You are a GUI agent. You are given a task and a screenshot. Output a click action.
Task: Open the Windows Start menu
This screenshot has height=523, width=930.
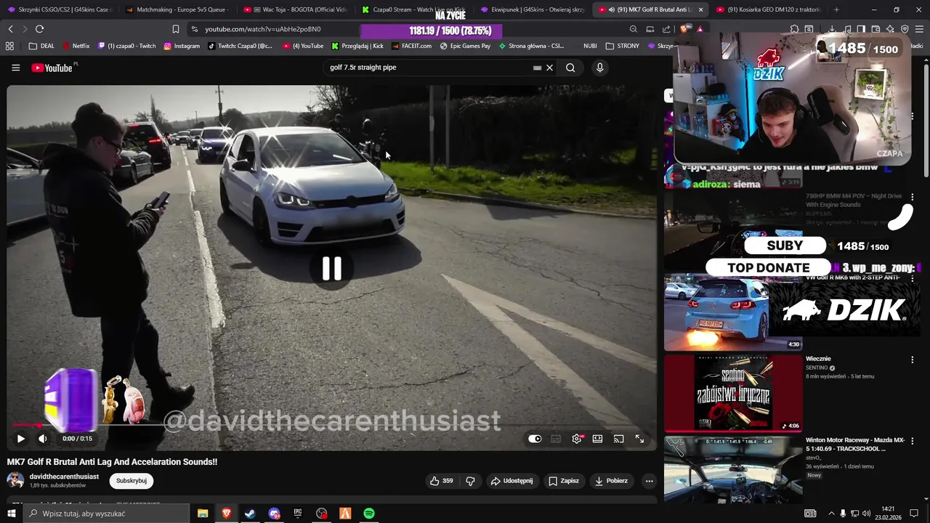pos(11,514)
